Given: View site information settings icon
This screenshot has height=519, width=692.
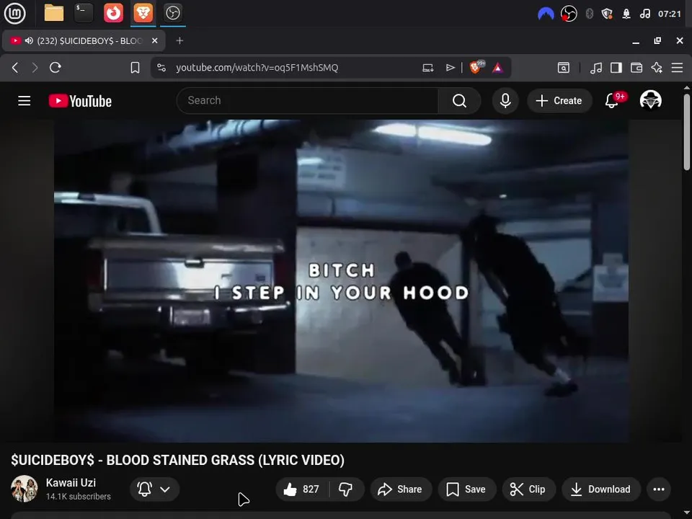Looking at the screenshot, I should click(161, 68).
